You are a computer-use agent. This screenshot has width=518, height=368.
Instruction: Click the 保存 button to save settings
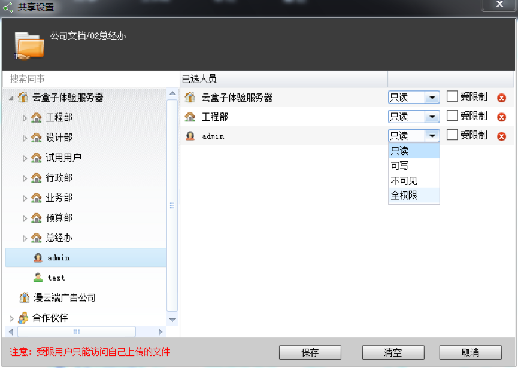pos(310,352)
